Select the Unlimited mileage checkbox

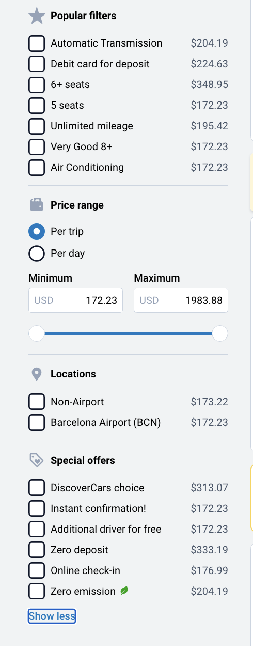(x=37, y=126)
